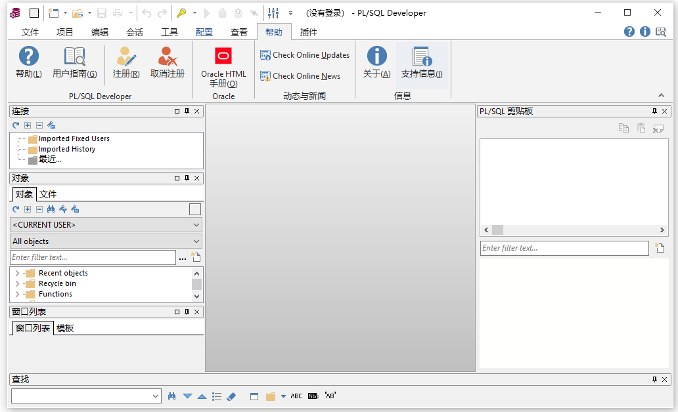Screen dimensions: 678x412
Task: Toggle pin on the 连接 panel
Action: click(187, 111)
